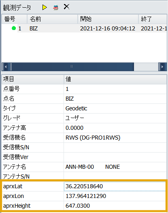This screenshot has width=168, height=213.
Task: Click aprxLat value 36.220518640
Action: coord(84,186)
